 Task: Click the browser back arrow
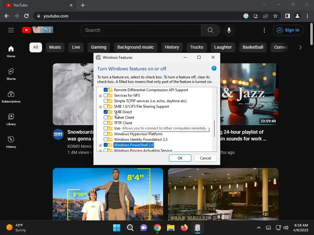[x=7, y=16]
